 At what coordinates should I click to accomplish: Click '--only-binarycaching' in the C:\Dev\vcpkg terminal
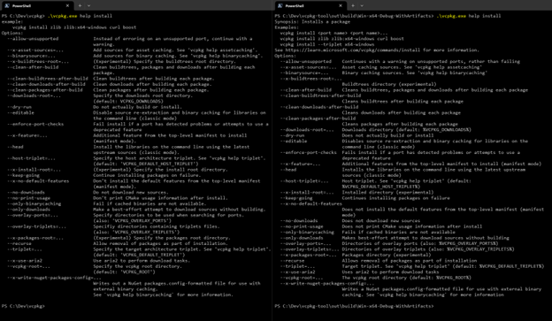click(x=34, y=203)
